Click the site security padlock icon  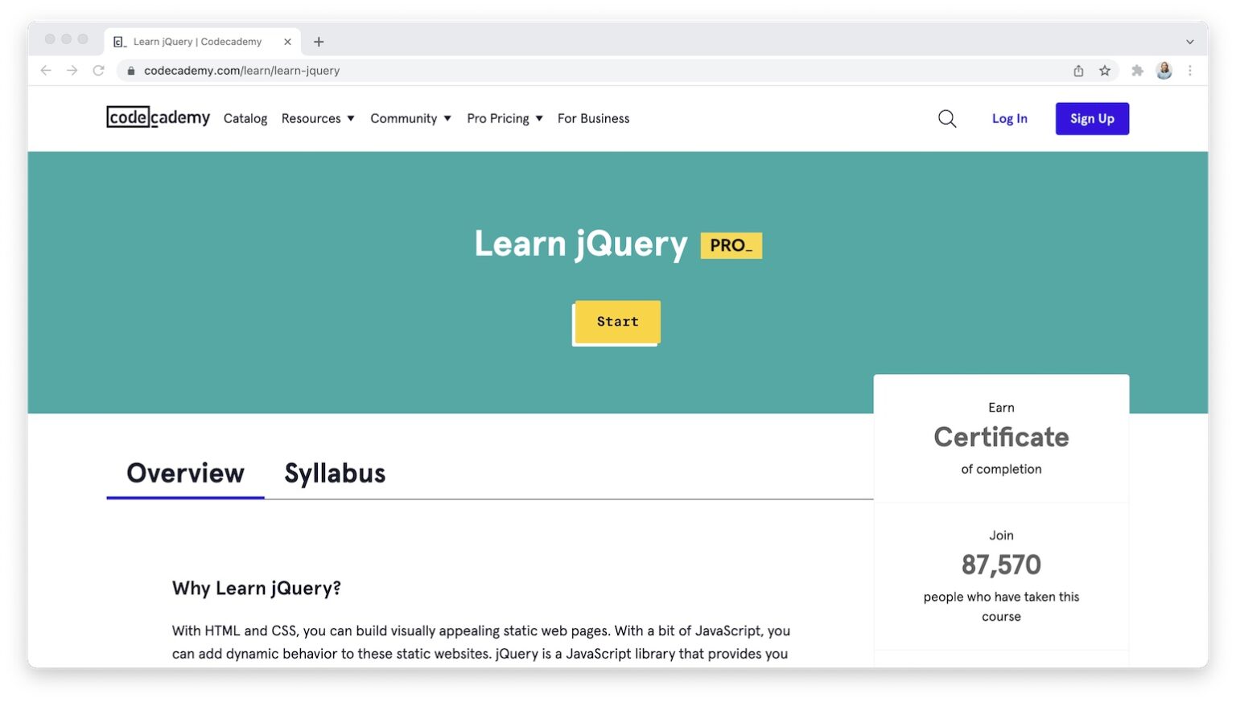(130, 71)
